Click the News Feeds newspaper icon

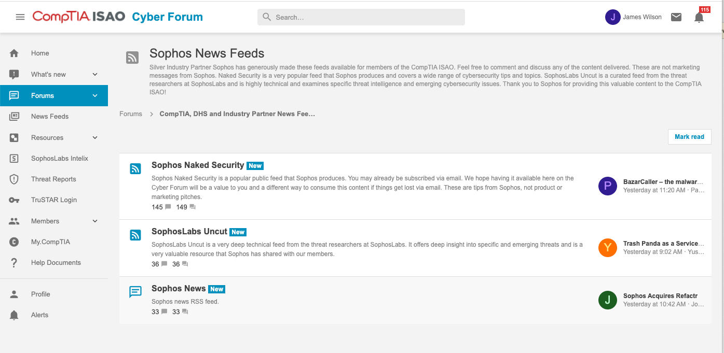[14, 117]
